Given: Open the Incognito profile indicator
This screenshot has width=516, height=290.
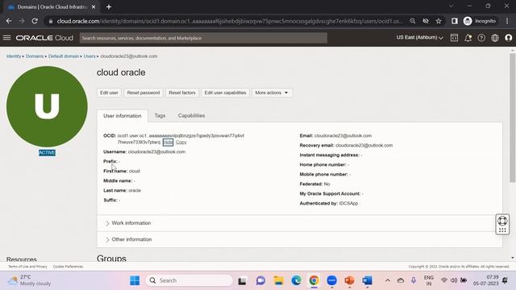Looking at the screenshot, I should click(480, 21).
